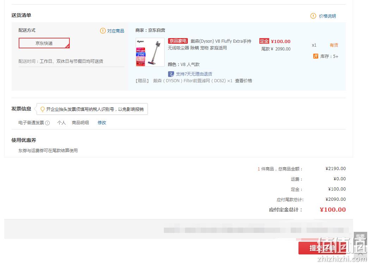
Task: Click the 商品明细 invoice content text
Action: coord(80,123)
